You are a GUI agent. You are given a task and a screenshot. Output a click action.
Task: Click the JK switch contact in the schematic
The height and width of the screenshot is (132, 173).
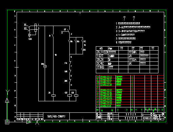point(68,31)
